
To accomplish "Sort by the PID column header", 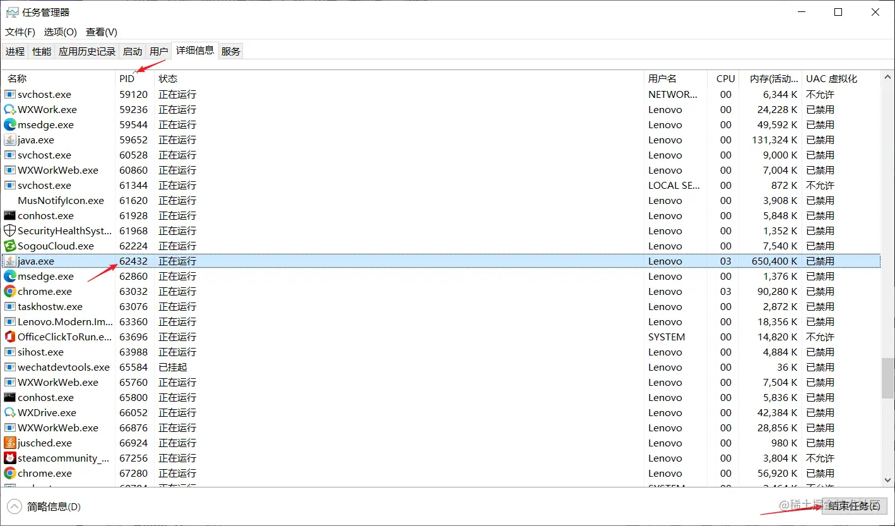I will tap(135, 78).
